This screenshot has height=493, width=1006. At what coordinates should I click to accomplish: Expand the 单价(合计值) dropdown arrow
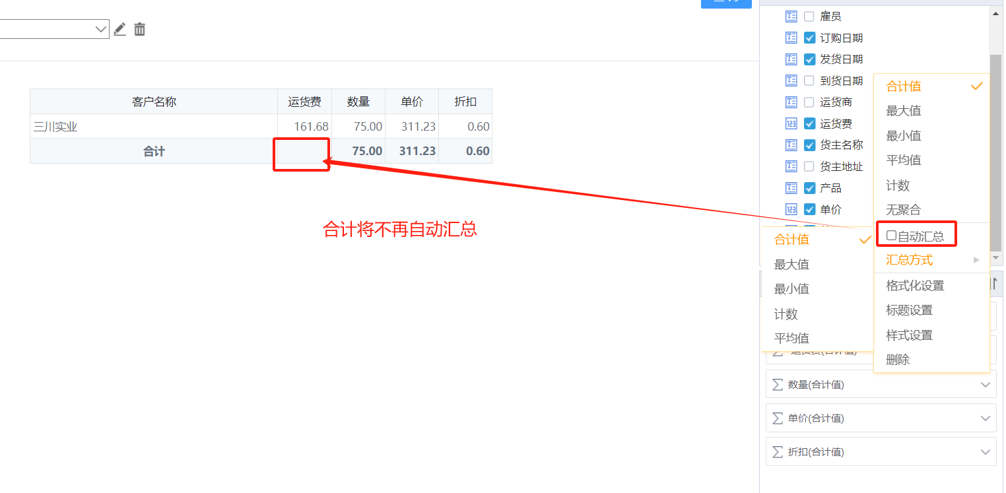pos(985,418)
